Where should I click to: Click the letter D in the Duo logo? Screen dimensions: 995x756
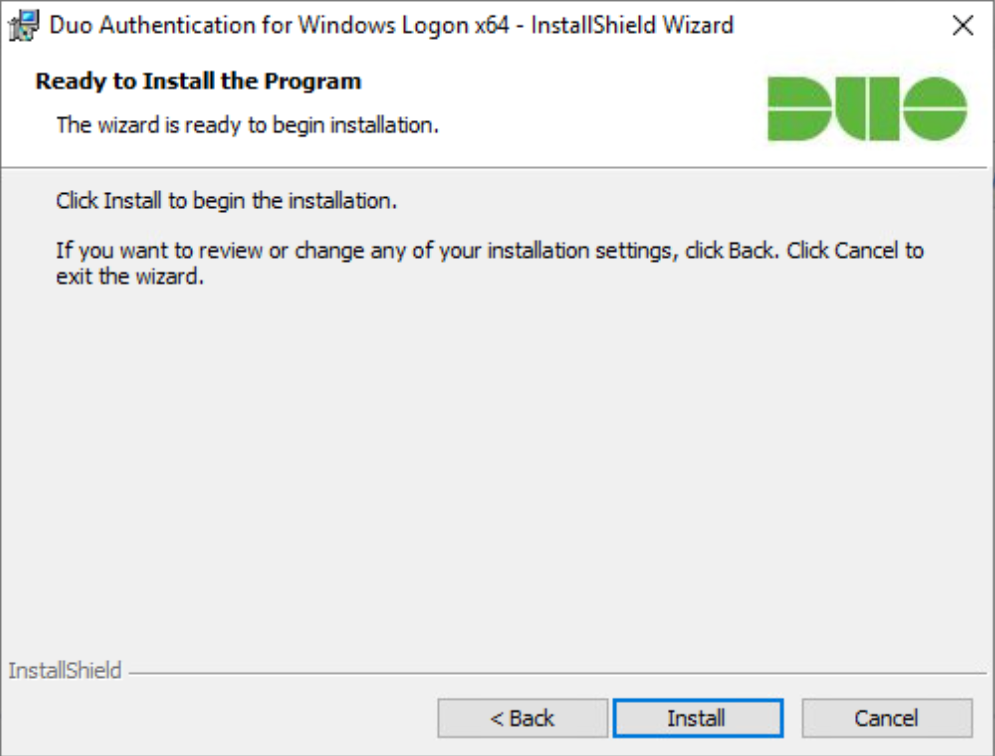coord(799,109)
